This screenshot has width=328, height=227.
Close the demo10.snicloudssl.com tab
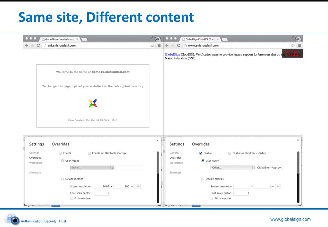pyautogui.click(x=77, y=39)
